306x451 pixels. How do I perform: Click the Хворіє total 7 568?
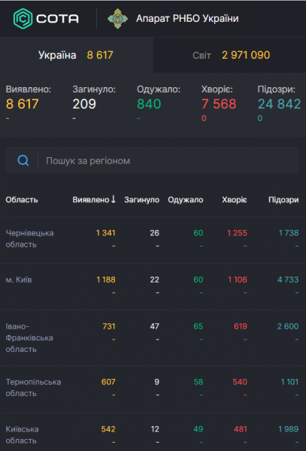click(x=219, y=104)
